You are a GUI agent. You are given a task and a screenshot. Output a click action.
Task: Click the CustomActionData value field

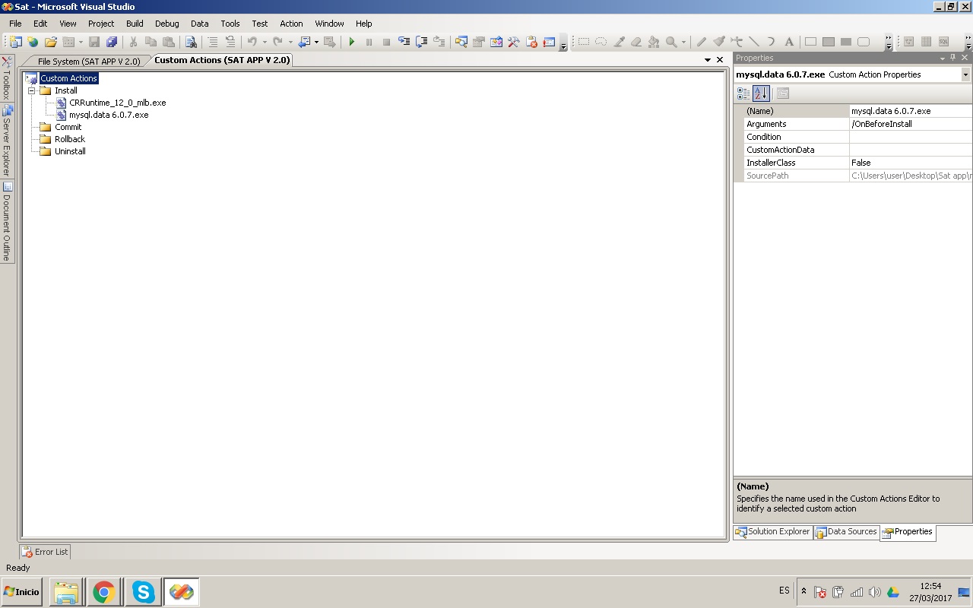click(x=911, y=150)
